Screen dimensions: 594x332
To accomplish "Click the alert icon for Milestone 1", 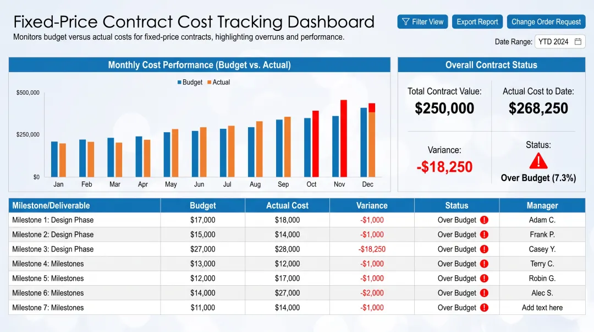I will coord(484,220).
